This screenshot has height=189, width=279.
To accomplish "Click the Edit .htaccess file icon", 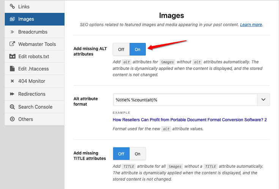I will coord(12,69).
